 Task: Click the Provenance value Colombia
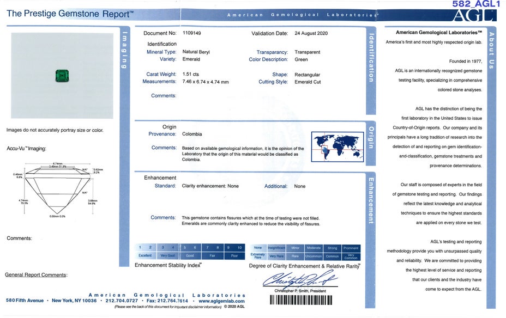tap(192, 134)
